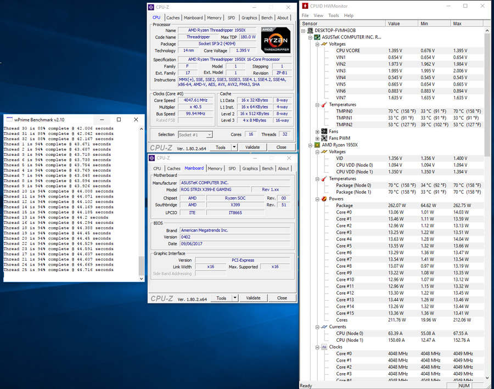494x389 pixels.
Task: Maximize the wPrime Benchmark window
Action: click(x=119, y=120)
